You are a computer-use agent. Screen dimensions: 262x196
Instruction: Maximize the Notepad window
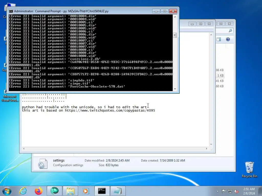201,24
